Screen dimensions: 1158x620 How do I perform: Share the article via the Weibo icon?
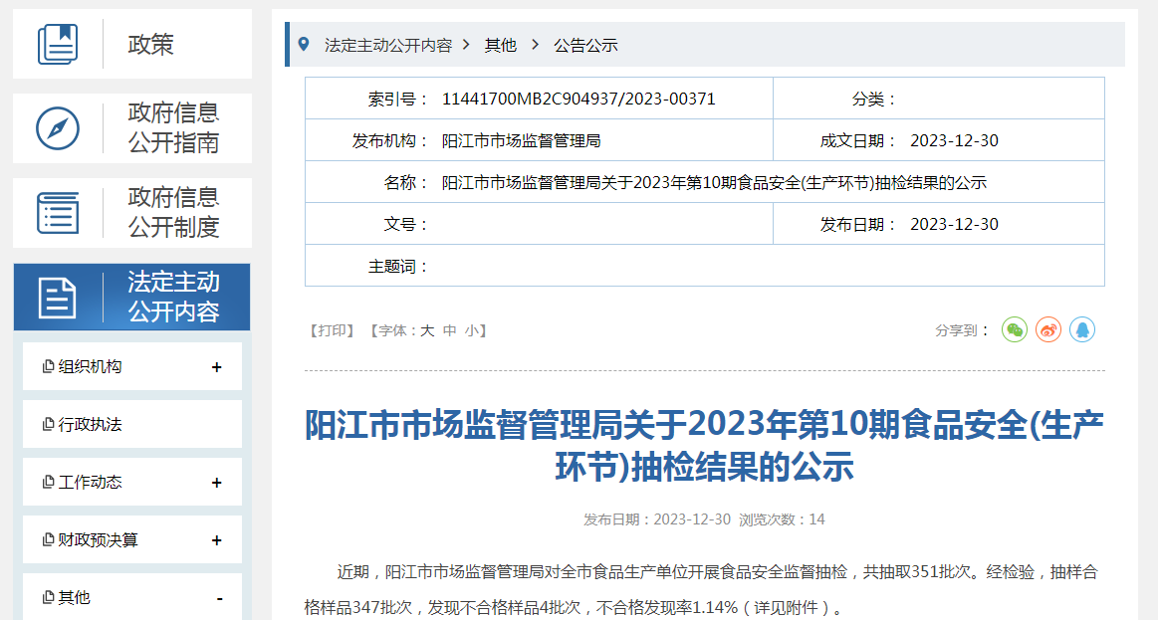[x=1048, y=329]
